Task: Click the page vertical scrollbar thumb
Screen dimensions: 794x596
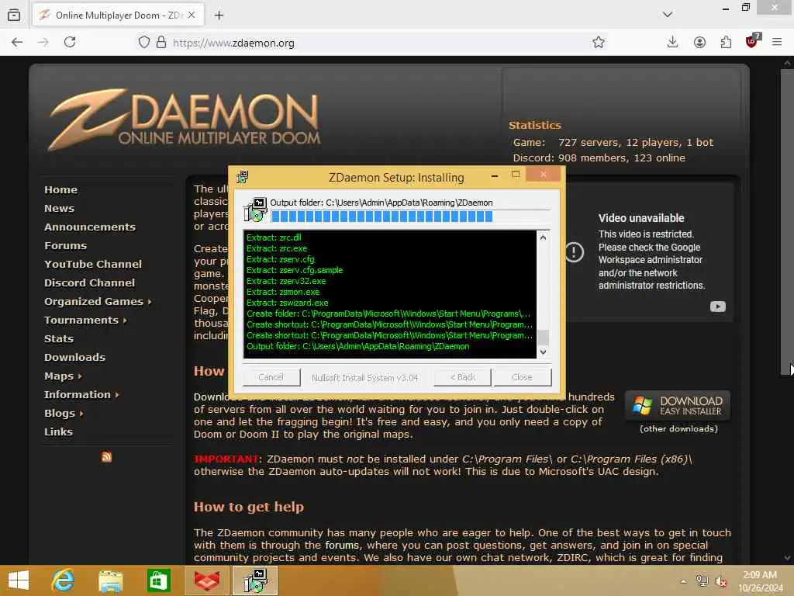Action: pyautogui.click(x=787, y=222)
